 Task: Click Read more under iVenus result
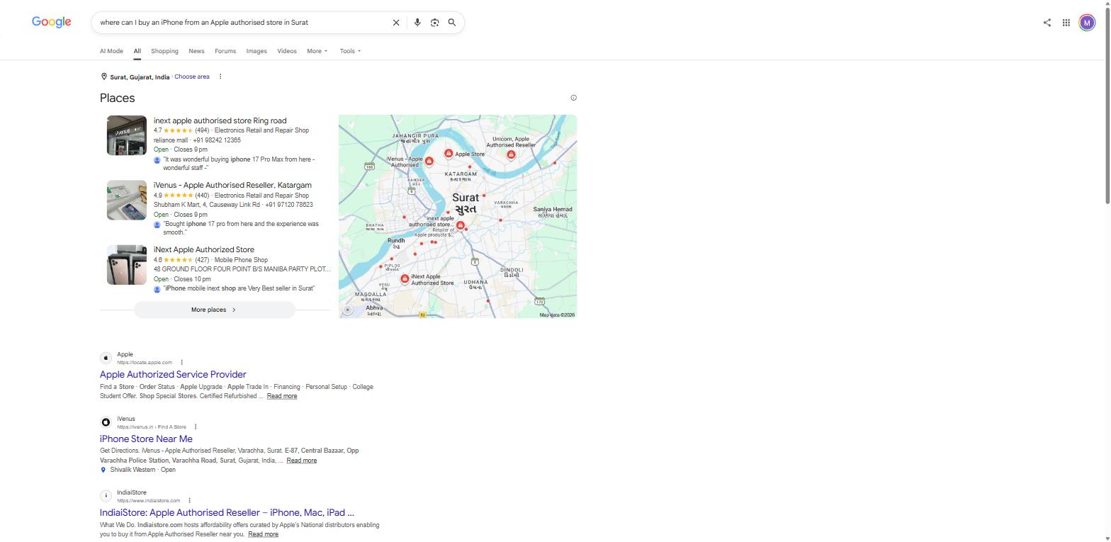(x=302, y=461)
